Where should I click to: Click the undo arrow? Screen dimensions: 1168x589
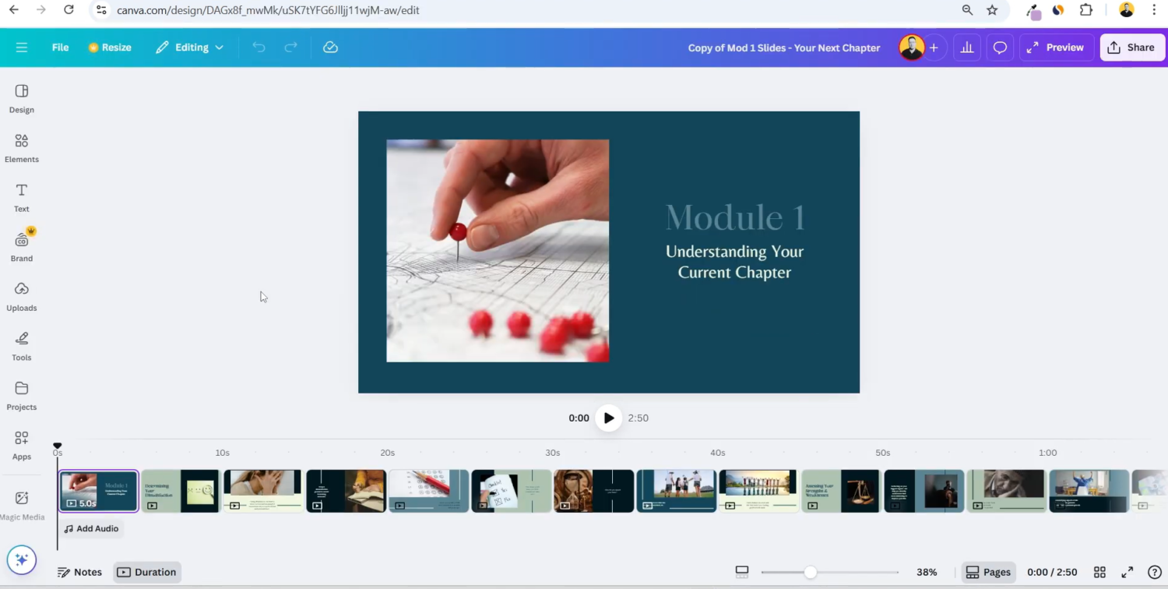259,48
